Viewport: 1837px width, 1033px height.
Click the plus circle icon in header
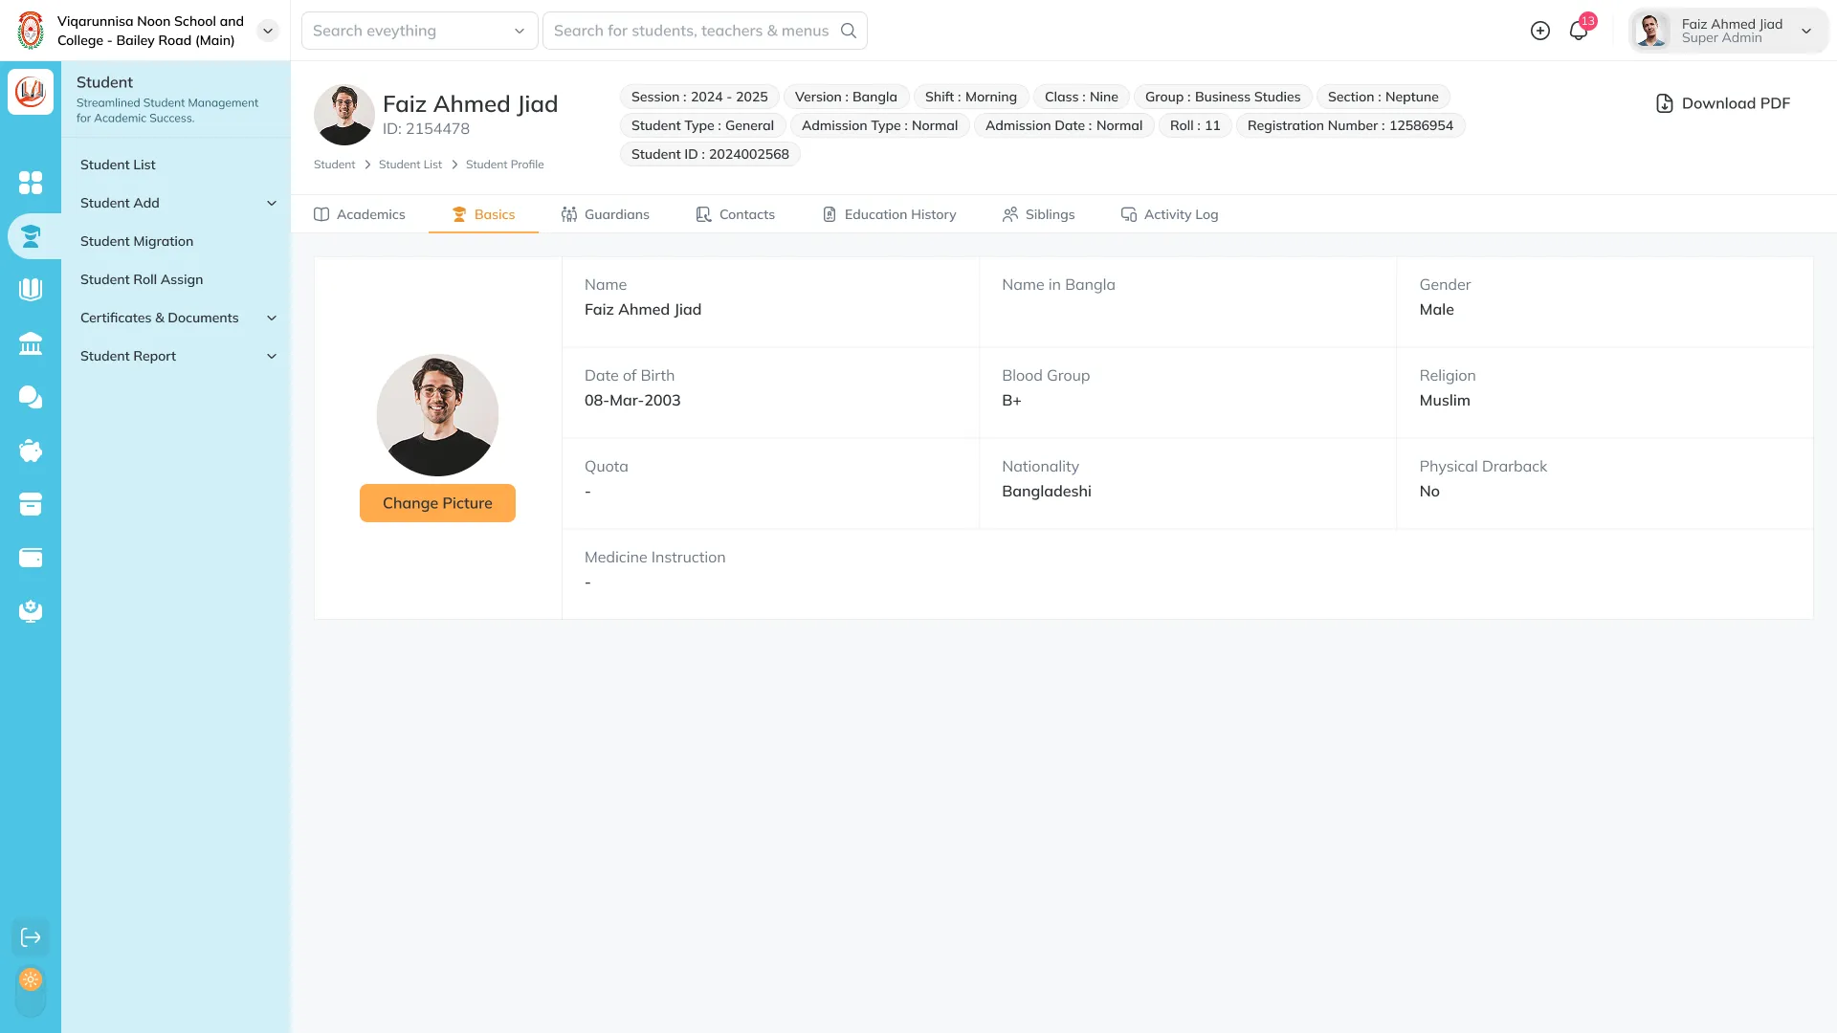tap(1540, 31)
